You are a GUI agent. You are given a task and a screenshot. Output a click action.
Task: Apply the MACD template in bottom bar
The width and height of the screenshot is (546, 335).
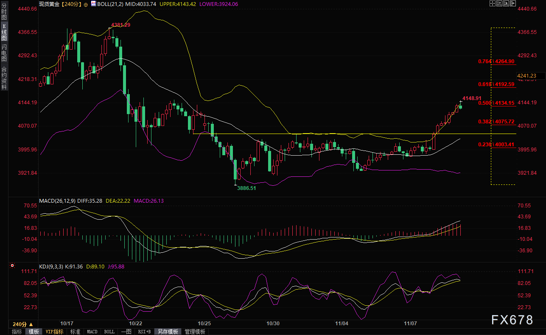point(92,332)
